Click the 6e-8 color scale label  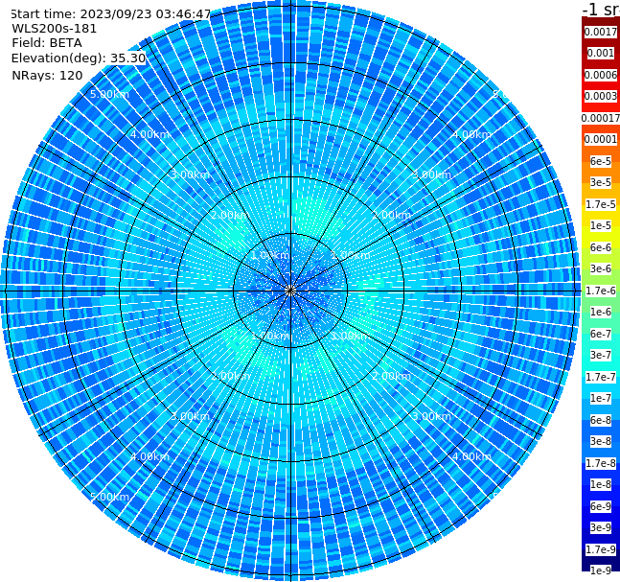pos(601,420)
